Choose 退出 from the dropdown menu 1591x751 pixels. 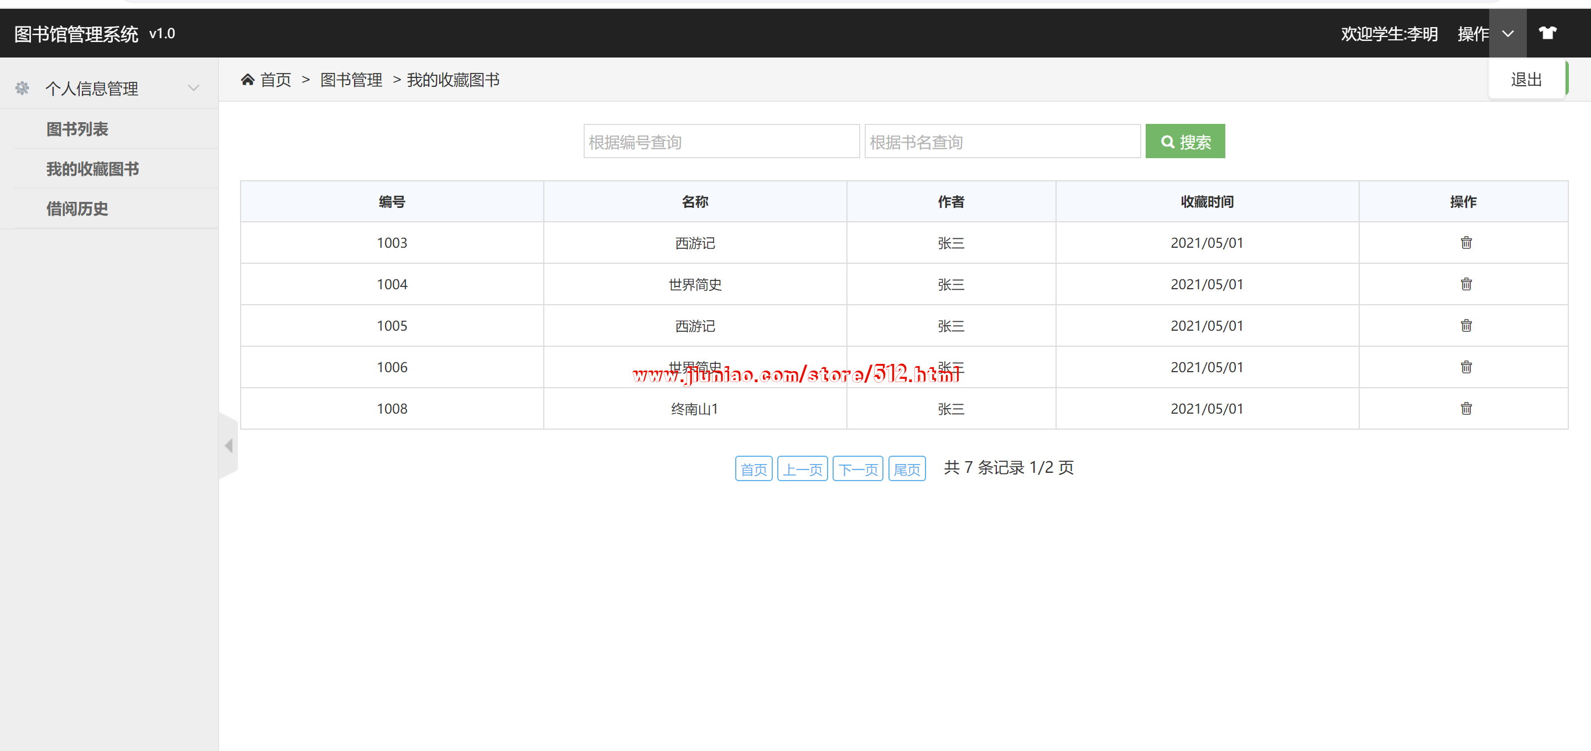[x=1526, y=80]
